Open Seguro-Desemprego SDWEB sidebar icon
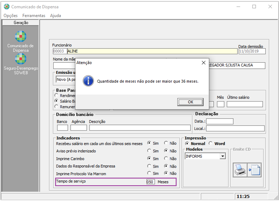 pyautogui.click(x=21, y=59)
